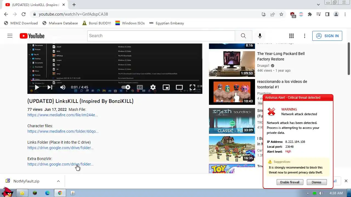Select the LinksKILL YouTube tab

click(x=35, y=5)
